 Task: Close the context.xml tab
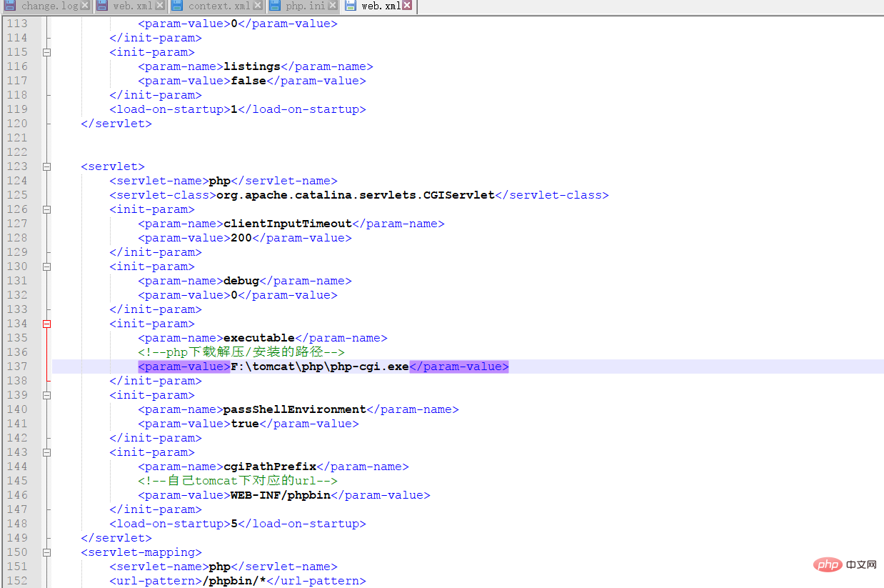[258, 6]
